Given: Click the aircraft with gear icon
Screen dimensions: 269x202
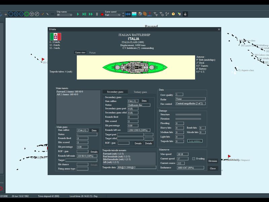Looking at the screenshot, I should coord(162,14).
